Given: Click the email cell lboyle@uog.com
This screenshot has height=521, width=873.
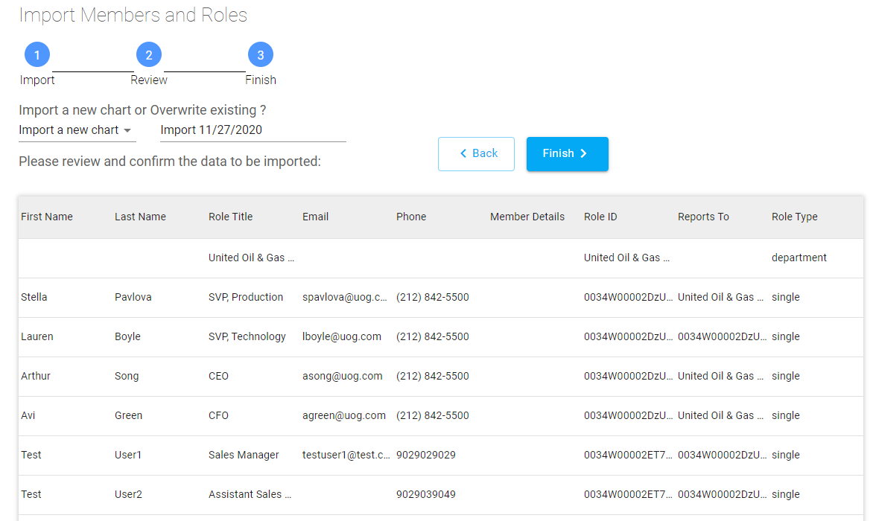Looking at the screenshot, I should click(x=341, y=336).
